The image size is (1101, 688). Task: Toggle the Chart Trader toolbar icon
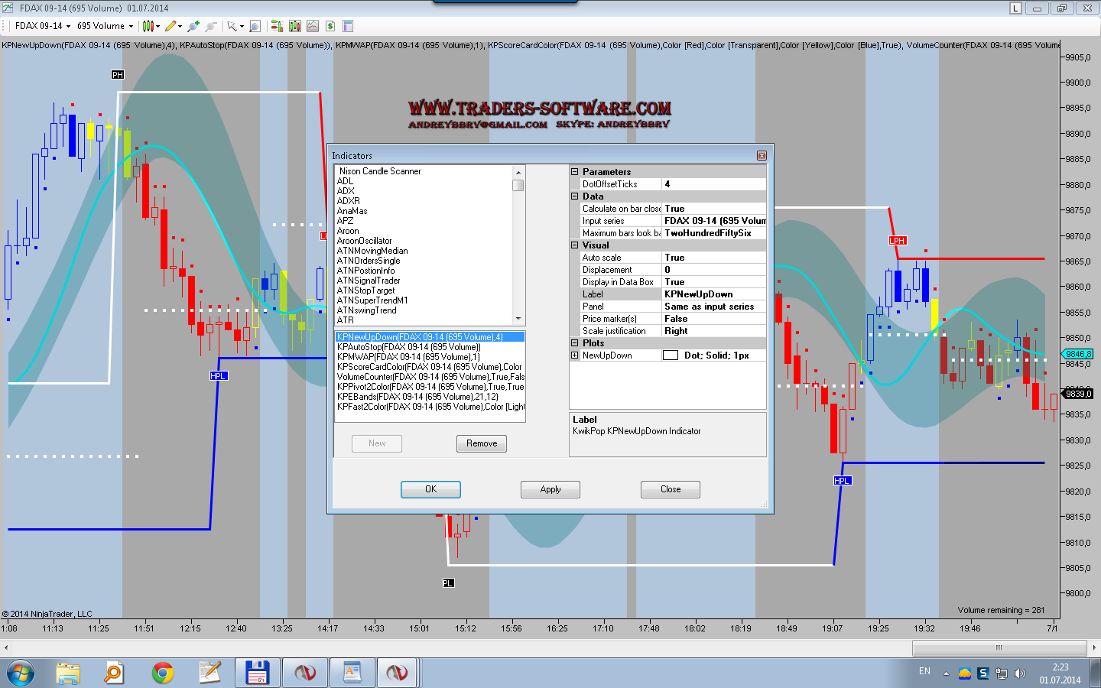pos(276,26)
